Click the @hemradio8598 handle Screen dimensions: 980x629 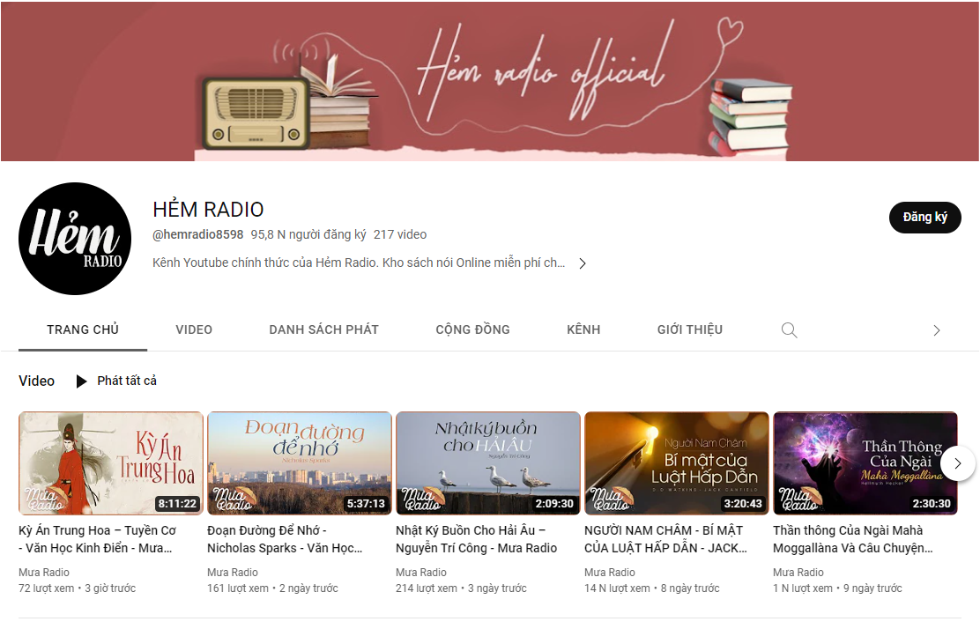pos(198,235)
